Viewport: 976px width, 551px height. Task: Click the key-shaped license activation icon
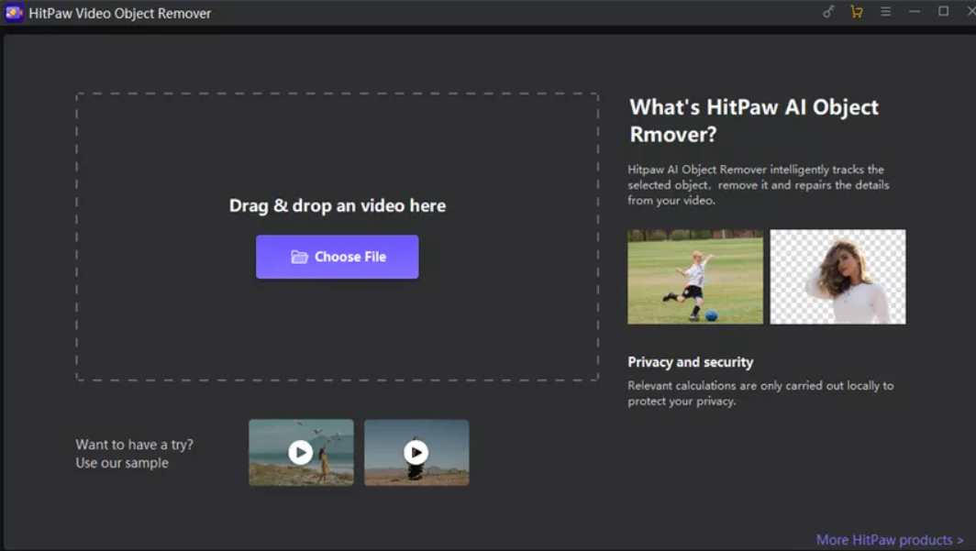[827, 12]
